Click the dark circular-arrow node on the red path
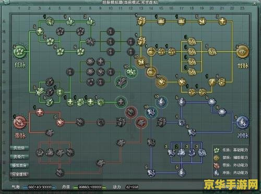Viewport: 261px width, 194px height. click(x=101, y=122)
